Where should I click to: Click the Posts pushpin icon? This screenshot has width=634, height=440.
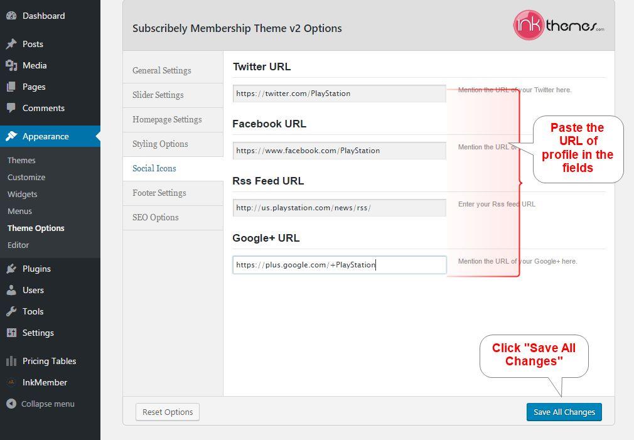click(x=11, y=44)
